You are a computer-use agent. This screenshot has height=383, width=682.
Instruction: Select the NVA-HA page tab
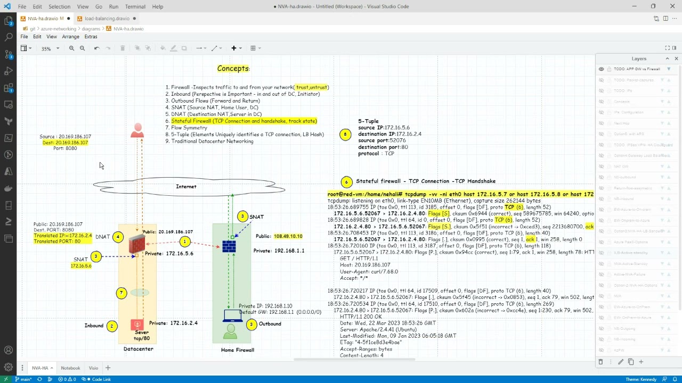pyautogui.click(x=42, y=368)
